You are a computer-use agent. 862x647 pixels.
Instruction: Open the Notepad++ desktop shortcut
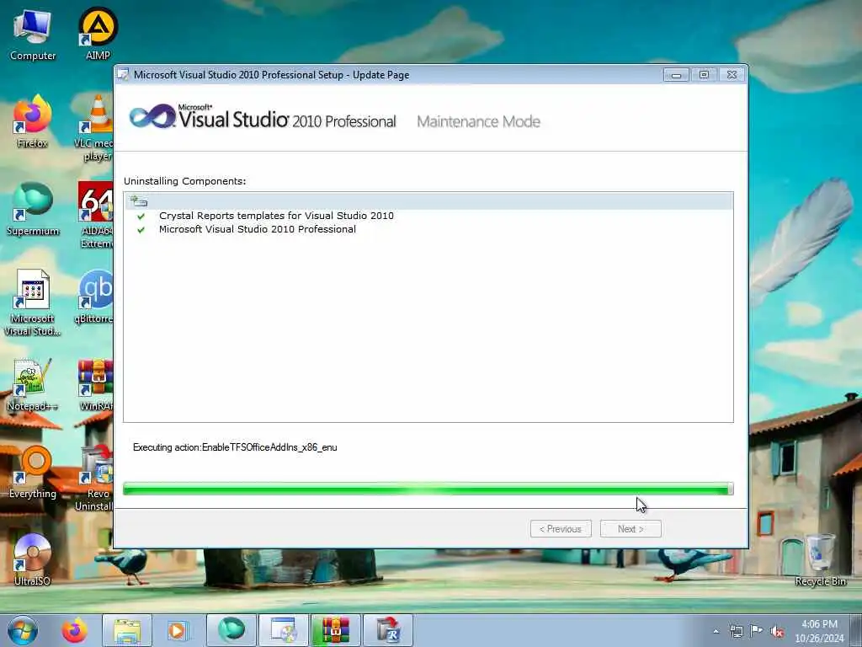coord(33,385)
